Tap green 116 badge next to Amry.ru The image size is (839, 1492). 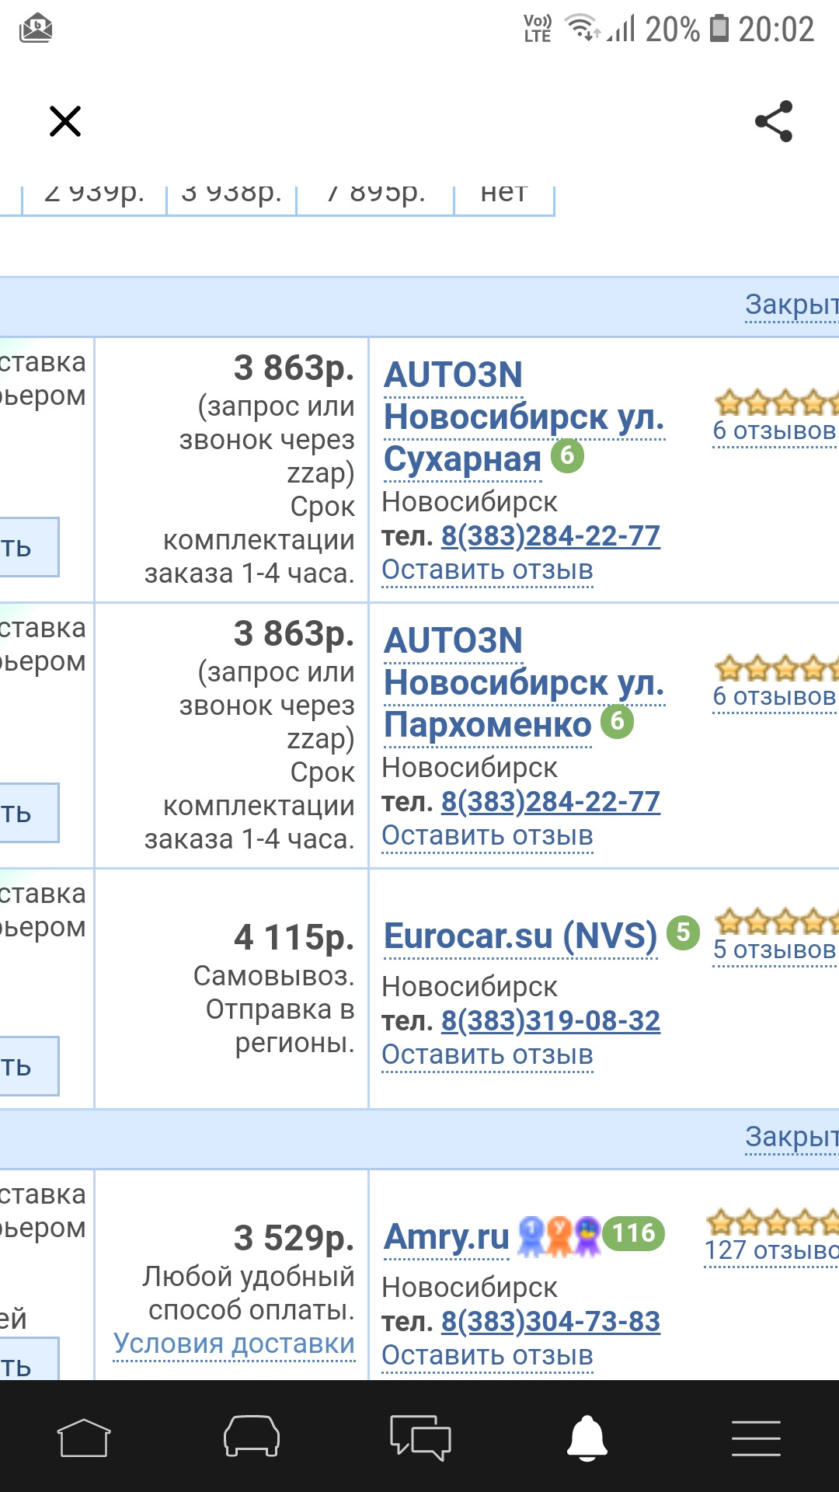click(x=634, y=1233)
